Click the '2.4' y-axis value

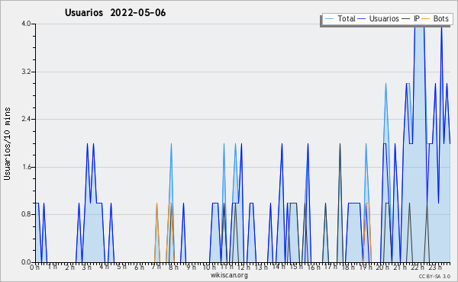[x=26, y=119]
